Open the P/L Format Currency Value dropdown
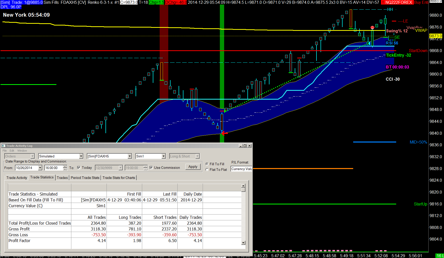This screenshot has width=444, height=258. (x=241, y=169)
